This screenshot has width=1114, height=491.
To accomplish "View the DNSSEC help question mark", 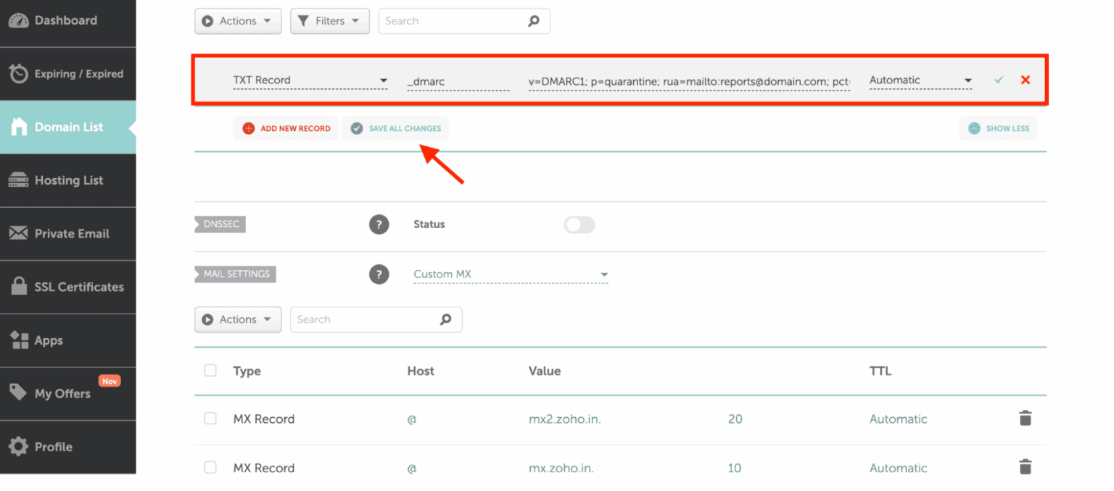I will point(379,224).
